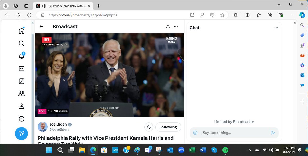Share the broadcast via upload icon

click(x=168, y=26)
